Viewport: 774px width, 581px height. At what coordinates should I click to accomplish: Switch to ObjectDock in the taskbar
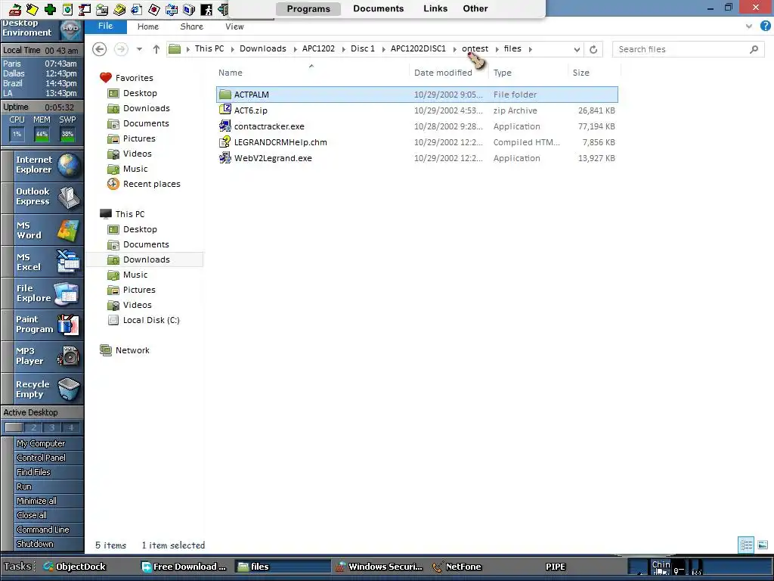pos(75,567)
